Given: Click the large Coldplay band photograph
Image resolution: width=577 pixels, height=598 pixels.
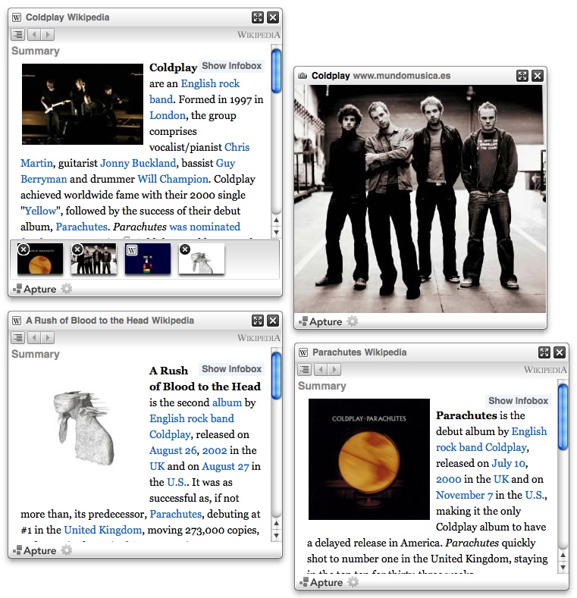Looking at the screenshot, I should 420,199.
